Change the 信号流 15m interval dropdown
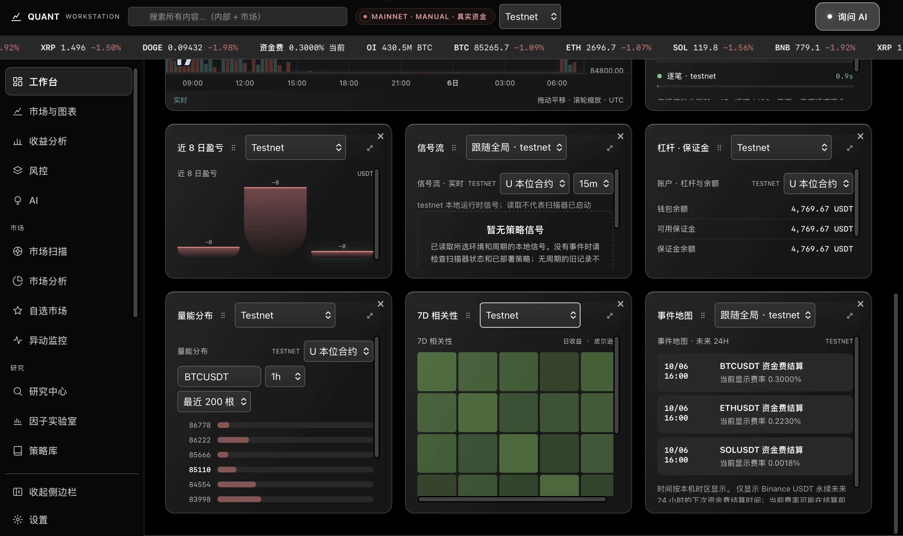The width and height of the screenshot is (903, 536). click(x=593, y=184)
